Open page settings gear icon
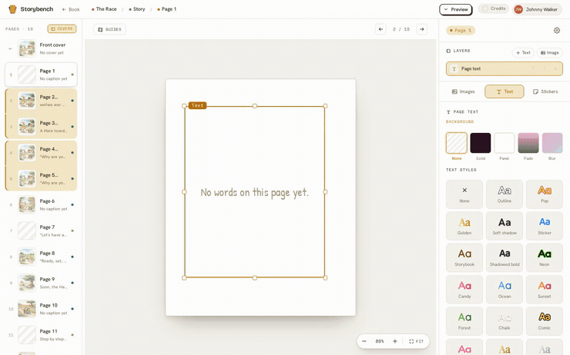The image size is (570, 355). point(557,31)
